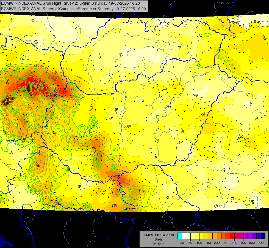Click the '400' tick label on the legend scale
269x248 pixels.
point(243,243)
